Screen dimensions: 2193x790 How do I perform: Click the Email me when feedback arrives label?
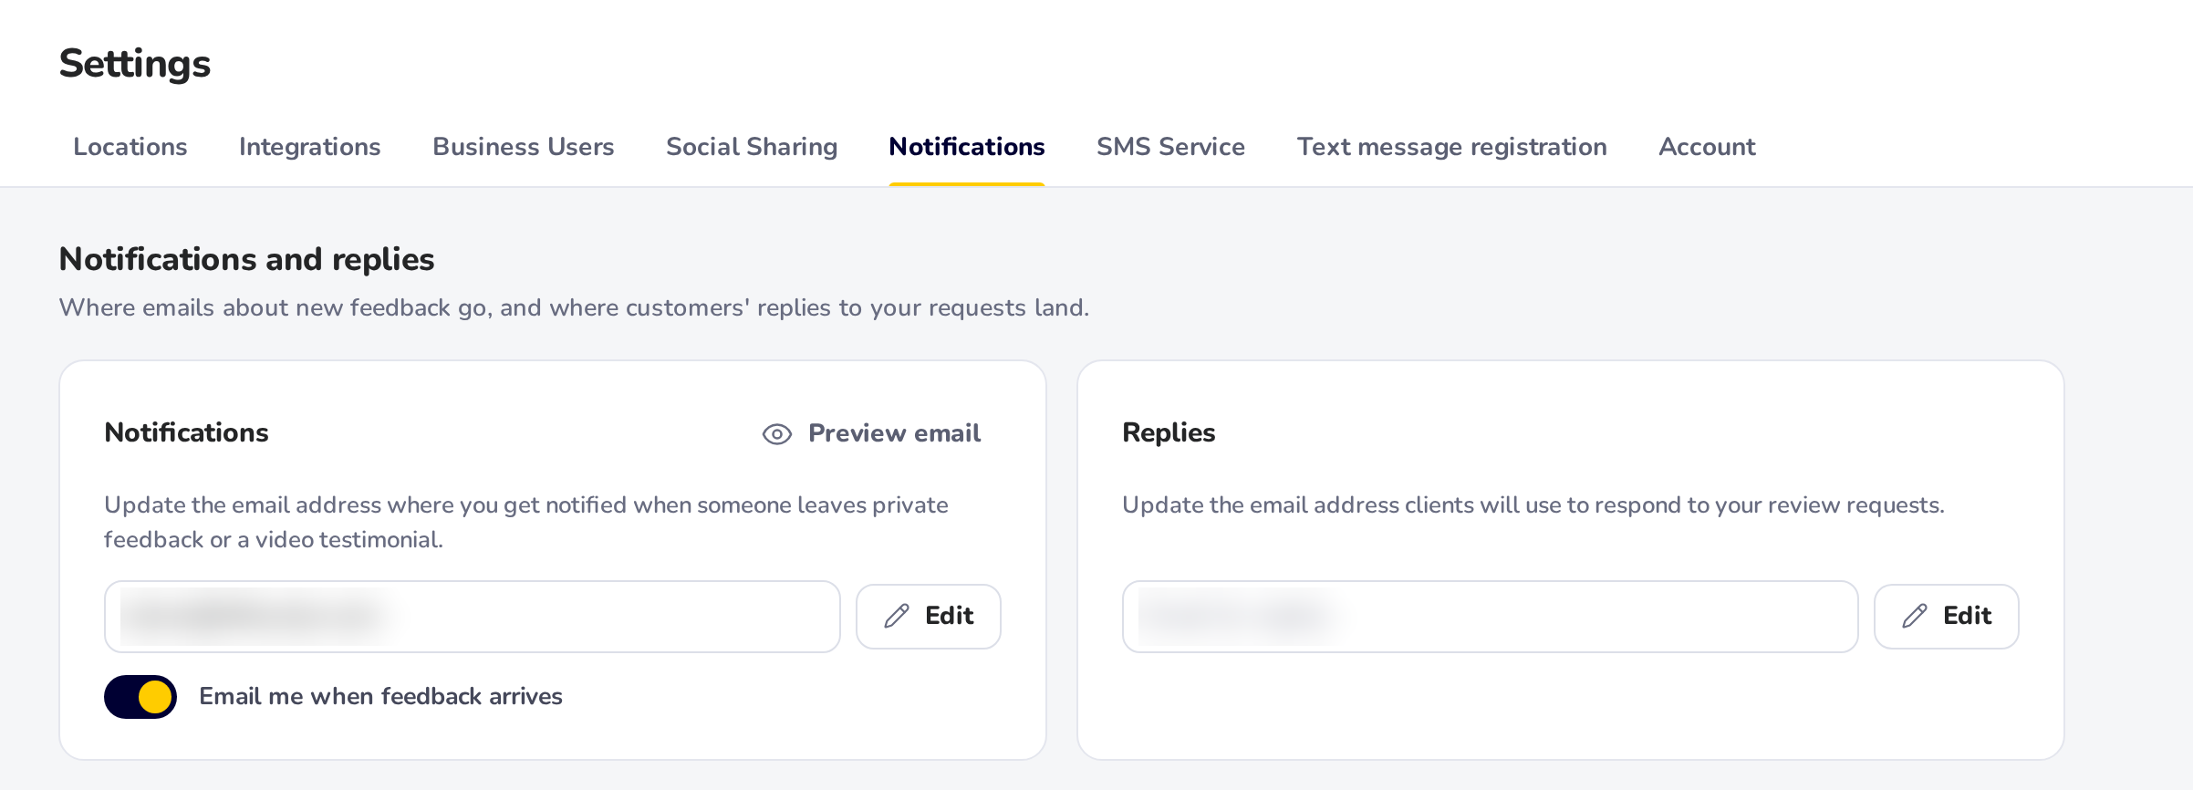click(381, 697)
